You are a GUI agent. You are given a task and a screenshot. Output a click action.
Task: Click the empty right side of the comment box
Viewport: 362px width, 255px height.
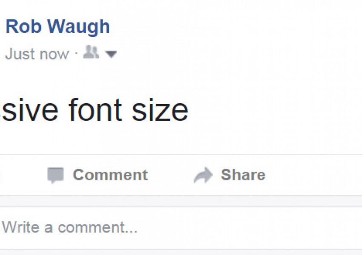(x=277, y=228)
